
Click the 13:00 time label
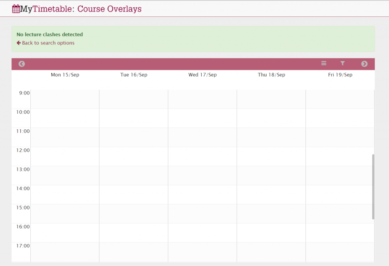coord(23,169)
